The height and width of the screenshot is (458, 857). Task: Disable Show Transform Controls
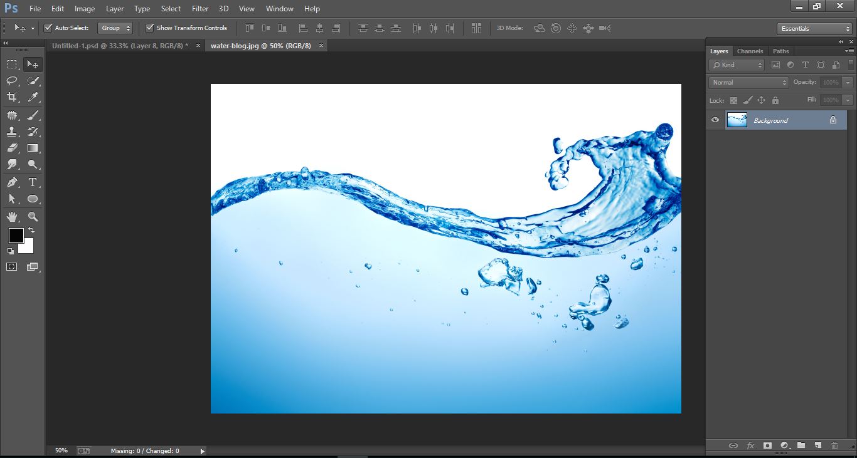pyautogui.click(x=149, y=28)
